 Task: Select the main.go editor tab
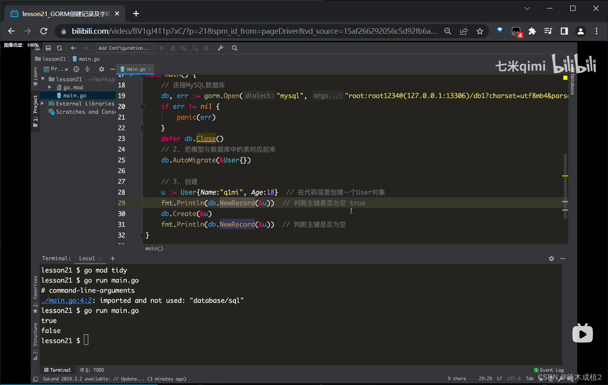pos(136,69)
